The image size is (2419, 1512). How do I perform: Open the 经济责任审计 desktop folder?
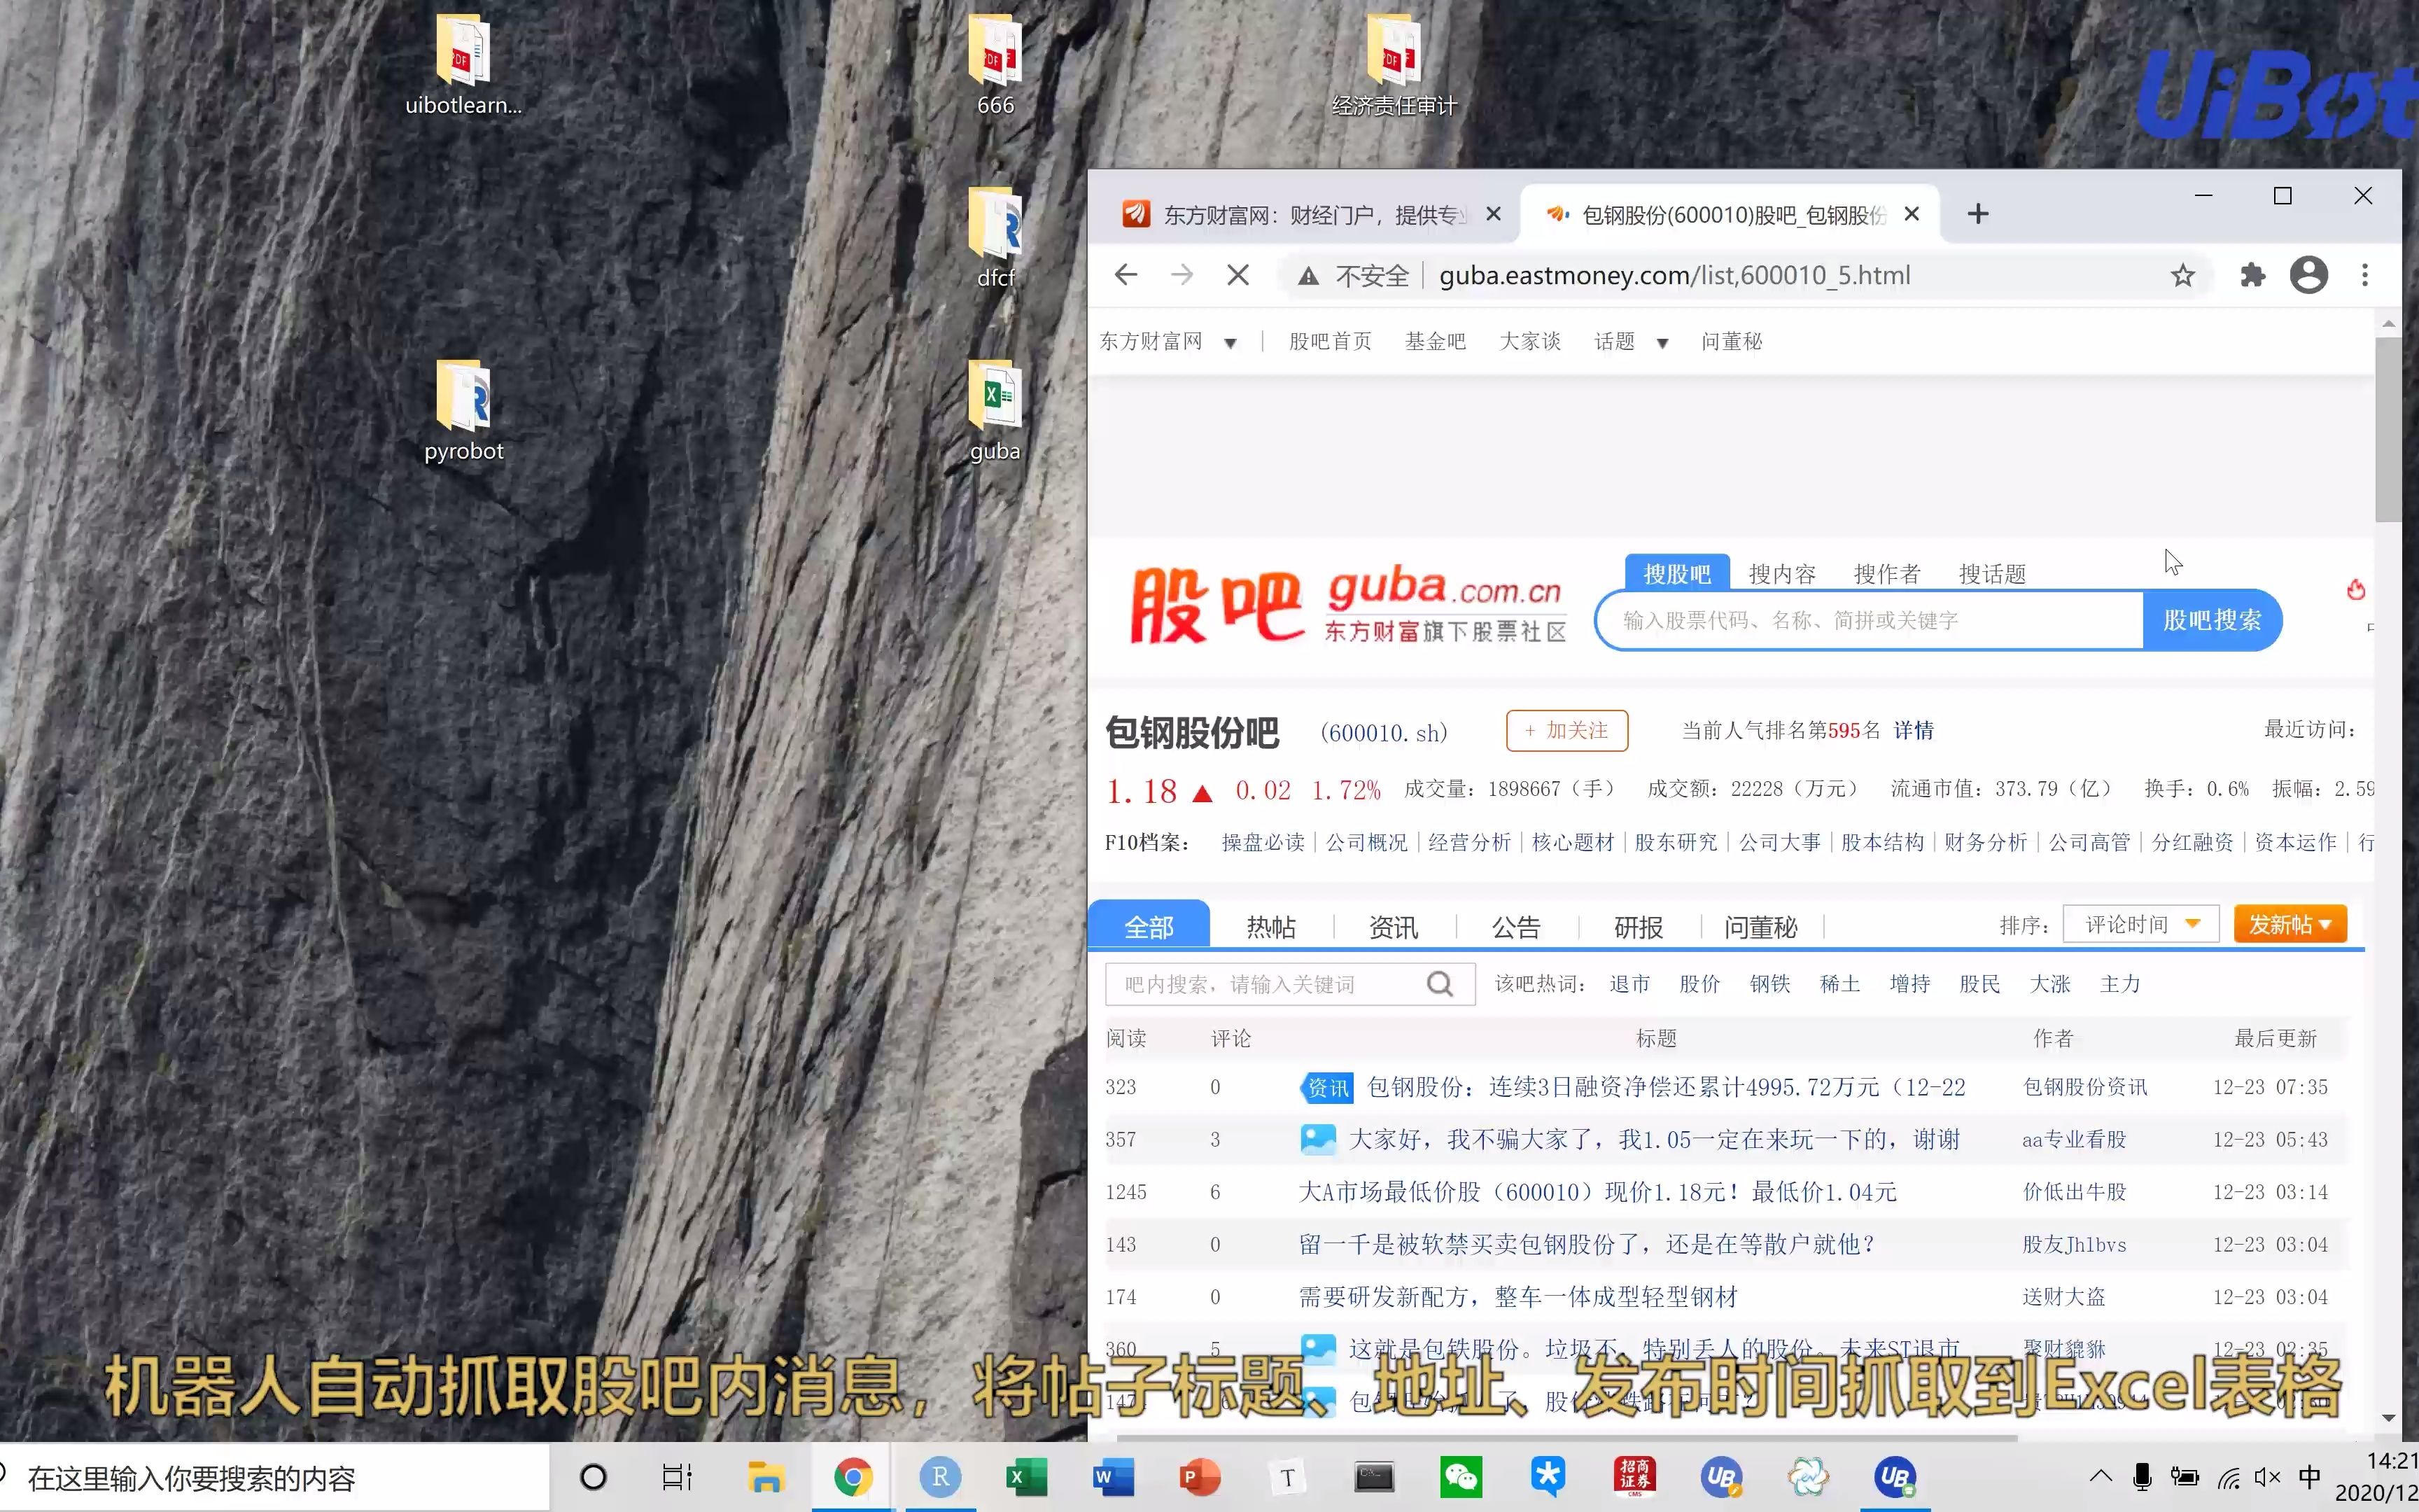(1394, 65)
